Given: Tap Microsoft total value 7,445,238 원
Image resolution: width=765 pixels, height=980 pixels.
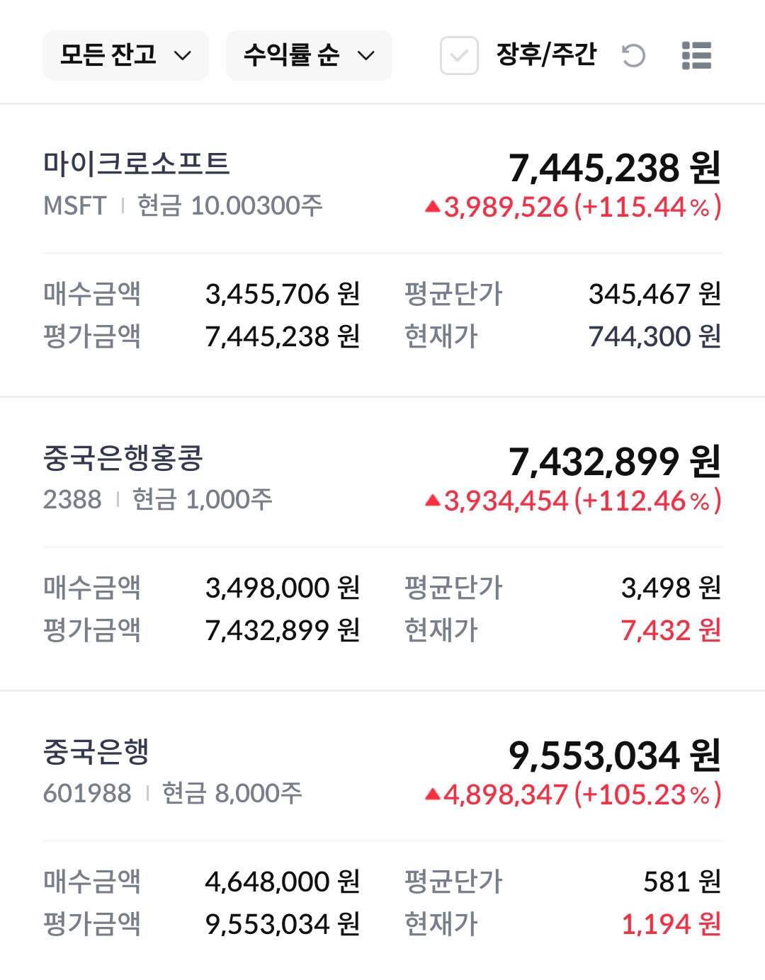Looking at the screenshot, I should [x=614, y=168].
